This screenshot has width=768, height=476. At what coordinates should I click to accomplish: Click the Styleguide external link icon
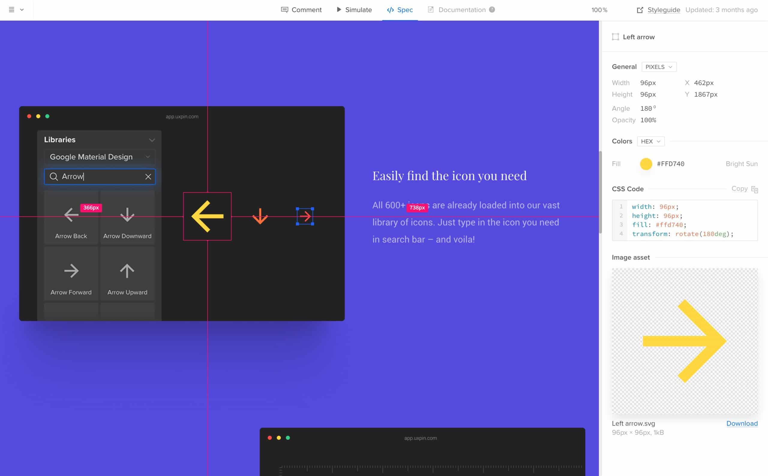[x=640, y=10]
